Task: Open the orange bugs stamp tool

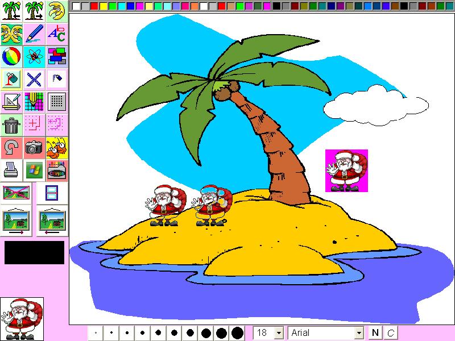Action: pos(57,148)
